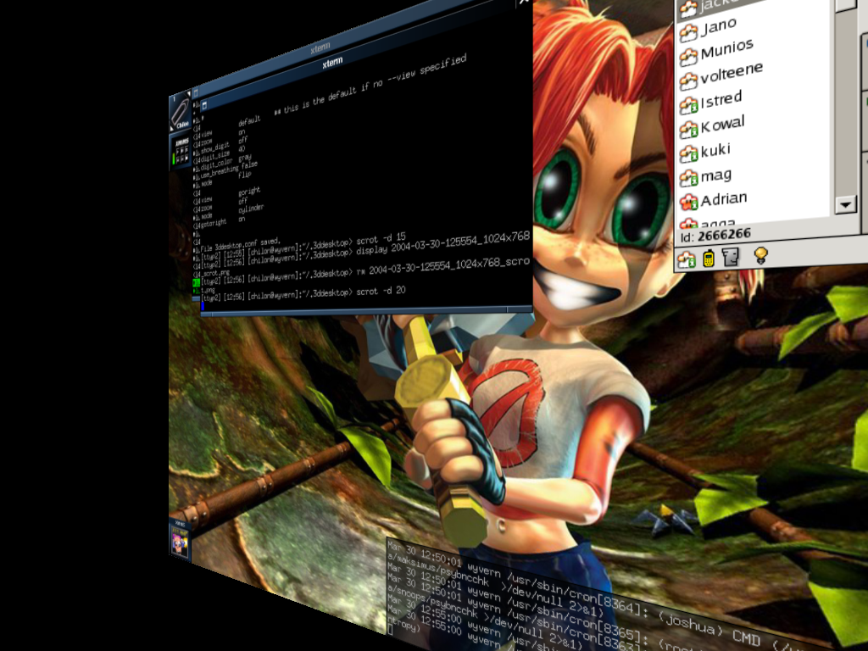
Task: Click the gray face profile icon
Action: 730,257
